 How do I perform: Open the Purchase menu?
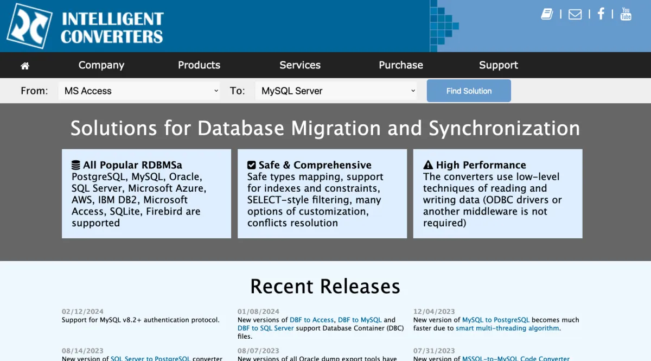[x=401, y=65]
